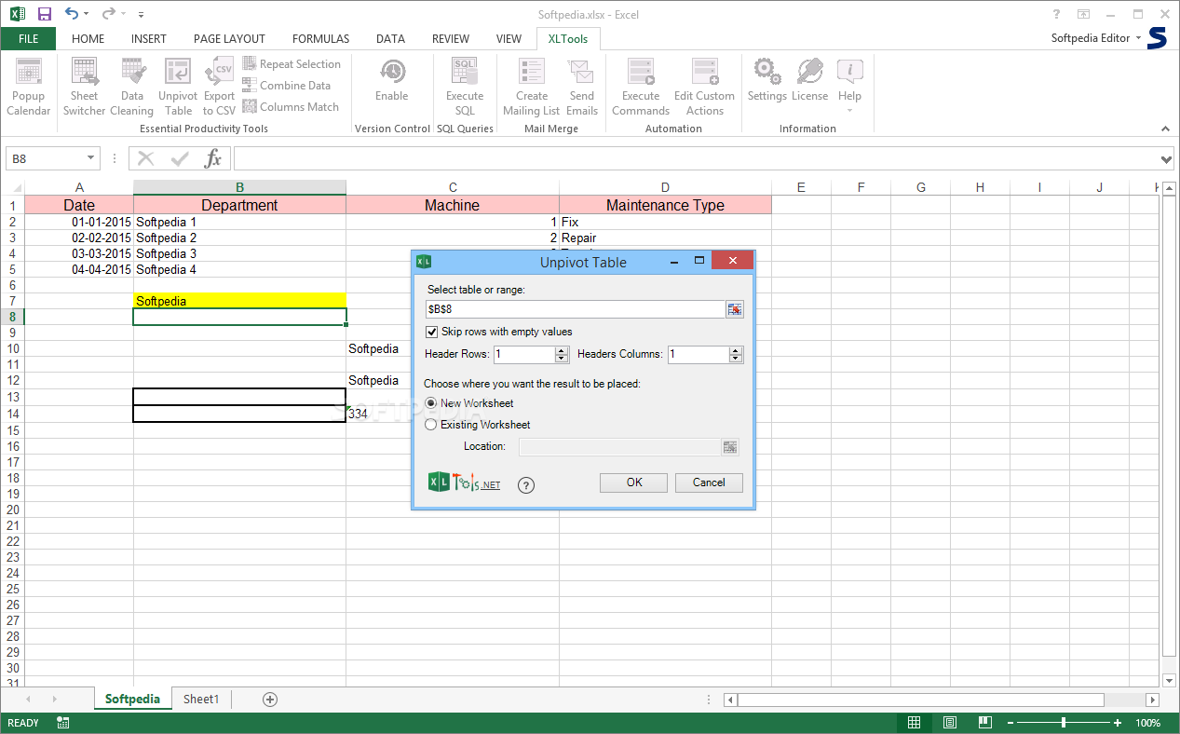
Task: Open the Softpedia Editor account dropdown
Action: (x=1138, y=38)
